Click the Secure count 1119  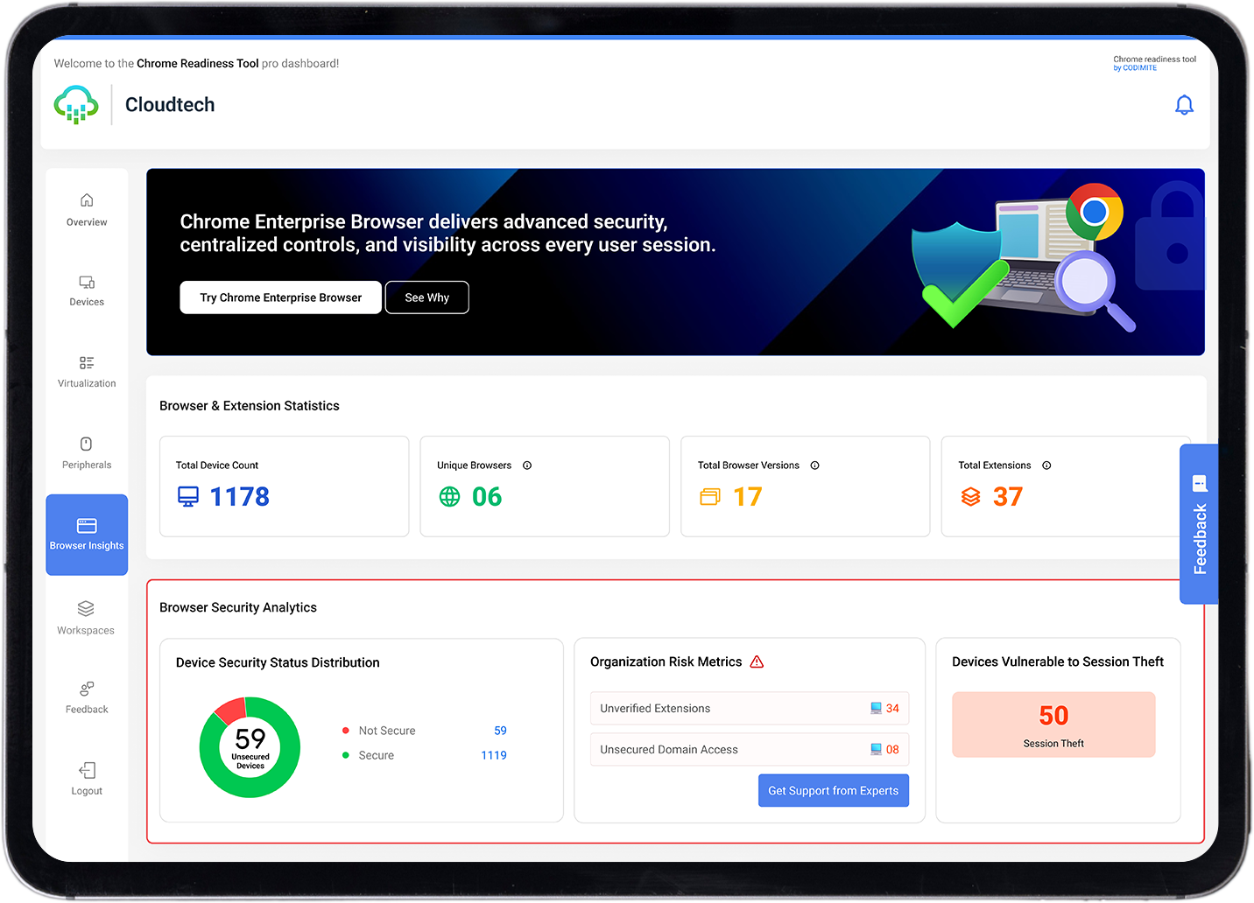click(x=494, y=755)
